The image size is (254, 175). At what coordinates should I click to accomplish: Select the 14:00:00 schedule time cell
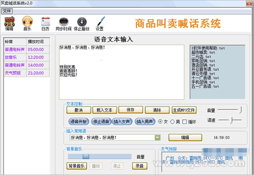pyautogui.click(x=38, y=65)
